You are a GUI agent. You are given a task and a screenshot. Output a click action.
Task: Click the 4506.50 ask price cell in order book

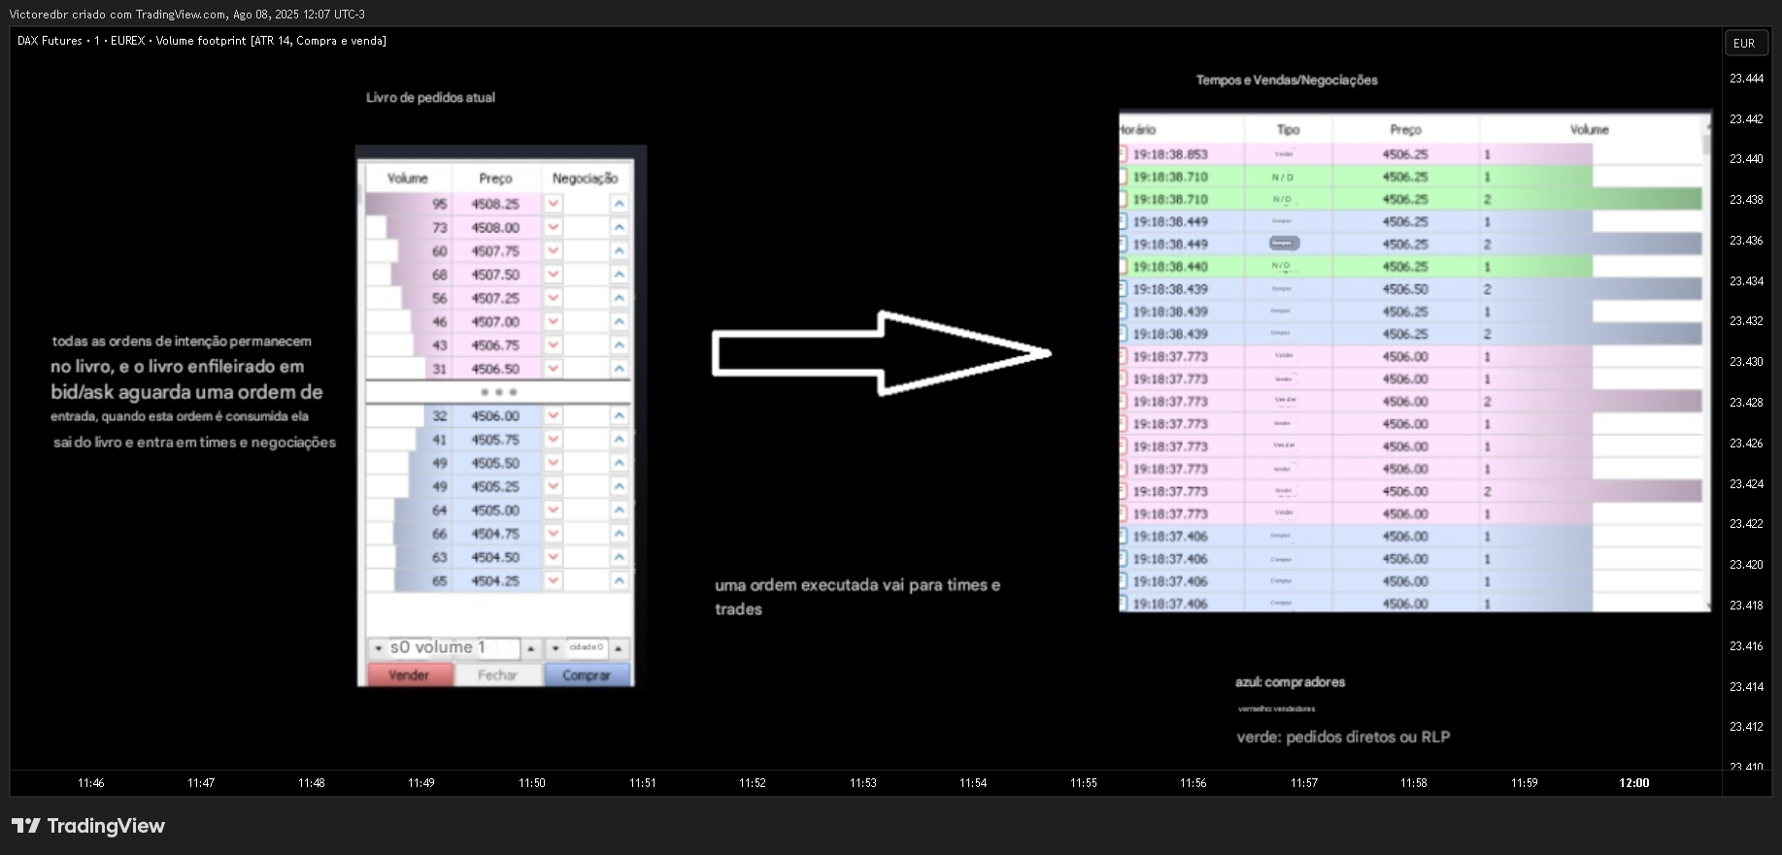495,369
